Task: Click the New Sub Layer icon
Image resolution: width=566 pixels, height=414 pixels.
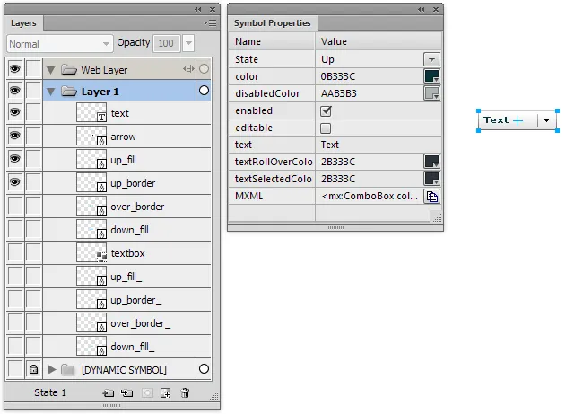Action: 126,392
